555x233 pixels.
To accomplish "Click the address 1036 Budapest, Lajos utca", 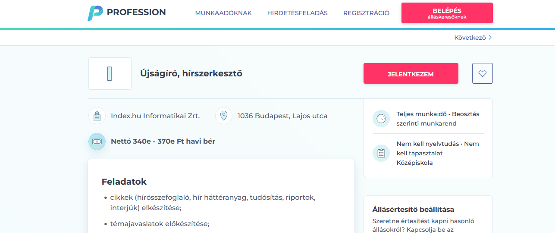I will (x=282, y=116).
